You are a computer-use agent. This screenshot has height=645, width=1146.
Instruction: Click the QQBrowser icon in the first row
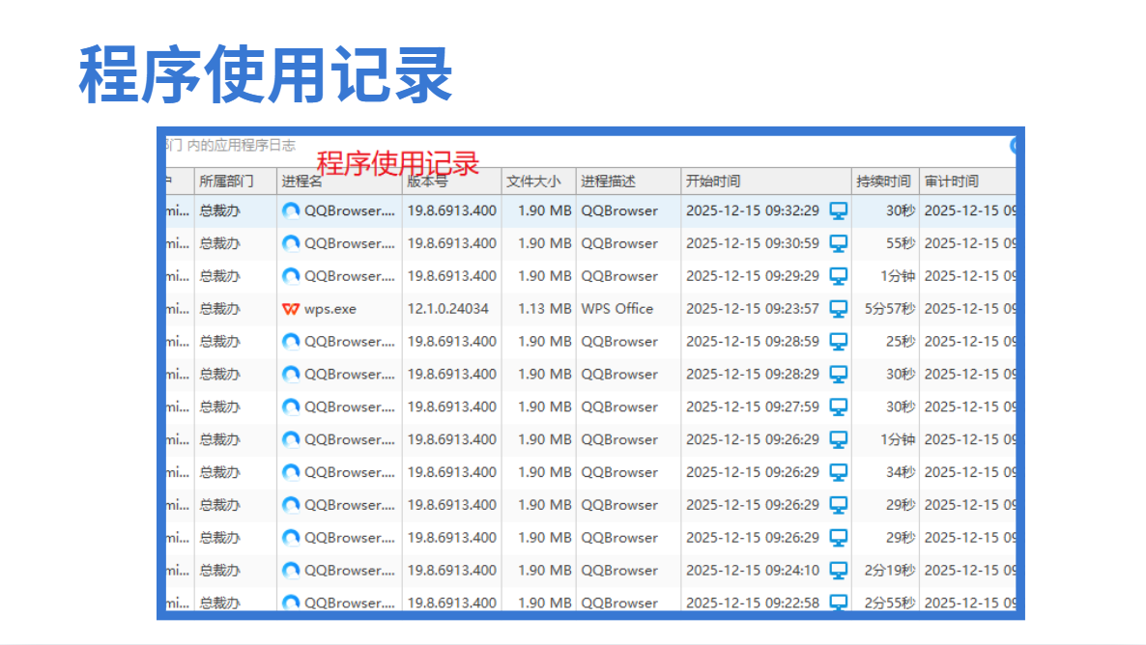click(x=291, y=211)
